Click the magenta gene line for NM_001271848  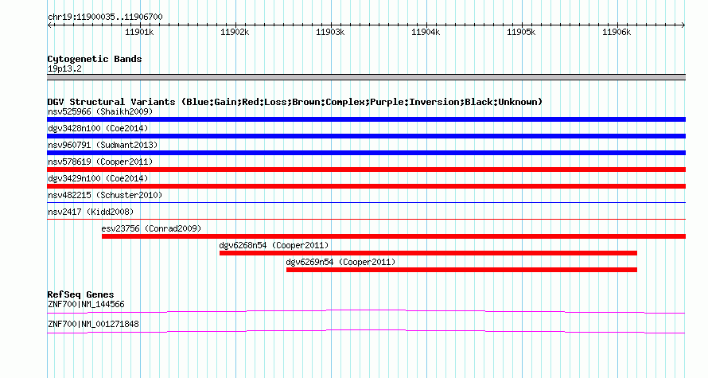pos(366,331)
